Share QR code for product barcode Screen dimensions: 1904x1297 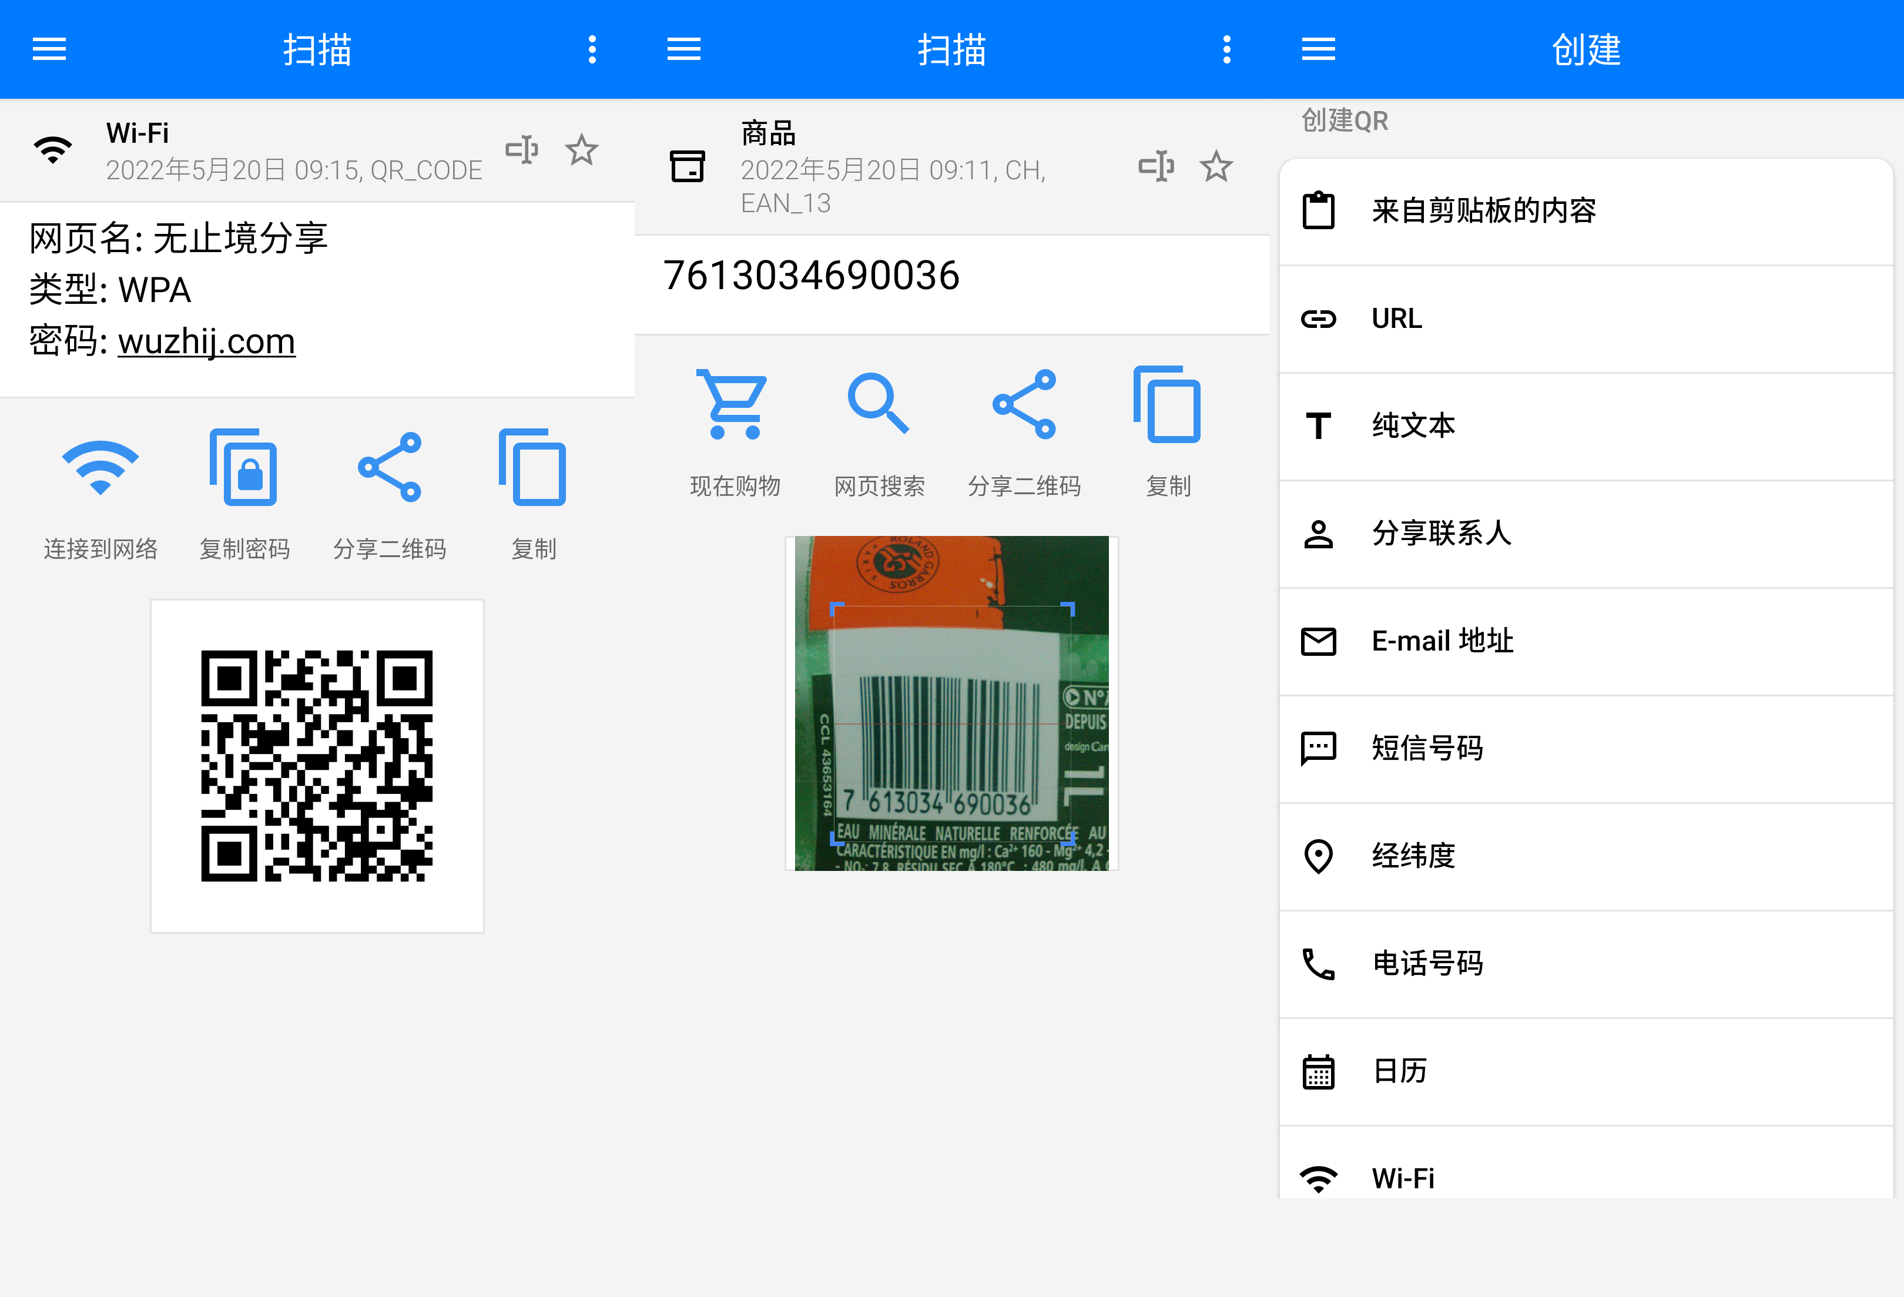[1023, 405]
